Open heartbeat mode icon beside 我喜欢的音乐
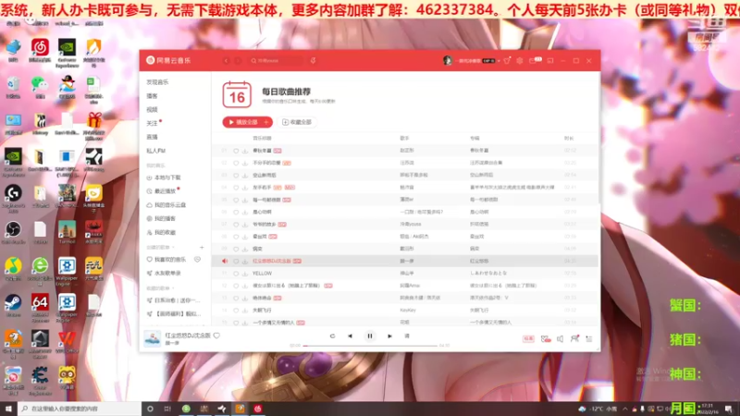This screenshot has height=416, width=740. click(x=197, y=260)
